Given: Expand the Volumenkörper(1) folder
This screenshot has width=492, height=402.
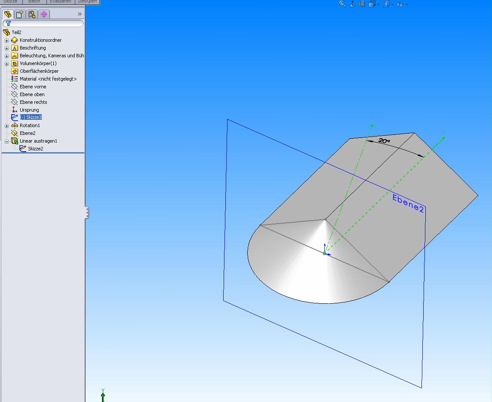Looking at the screenshot, I should [6, 64].
